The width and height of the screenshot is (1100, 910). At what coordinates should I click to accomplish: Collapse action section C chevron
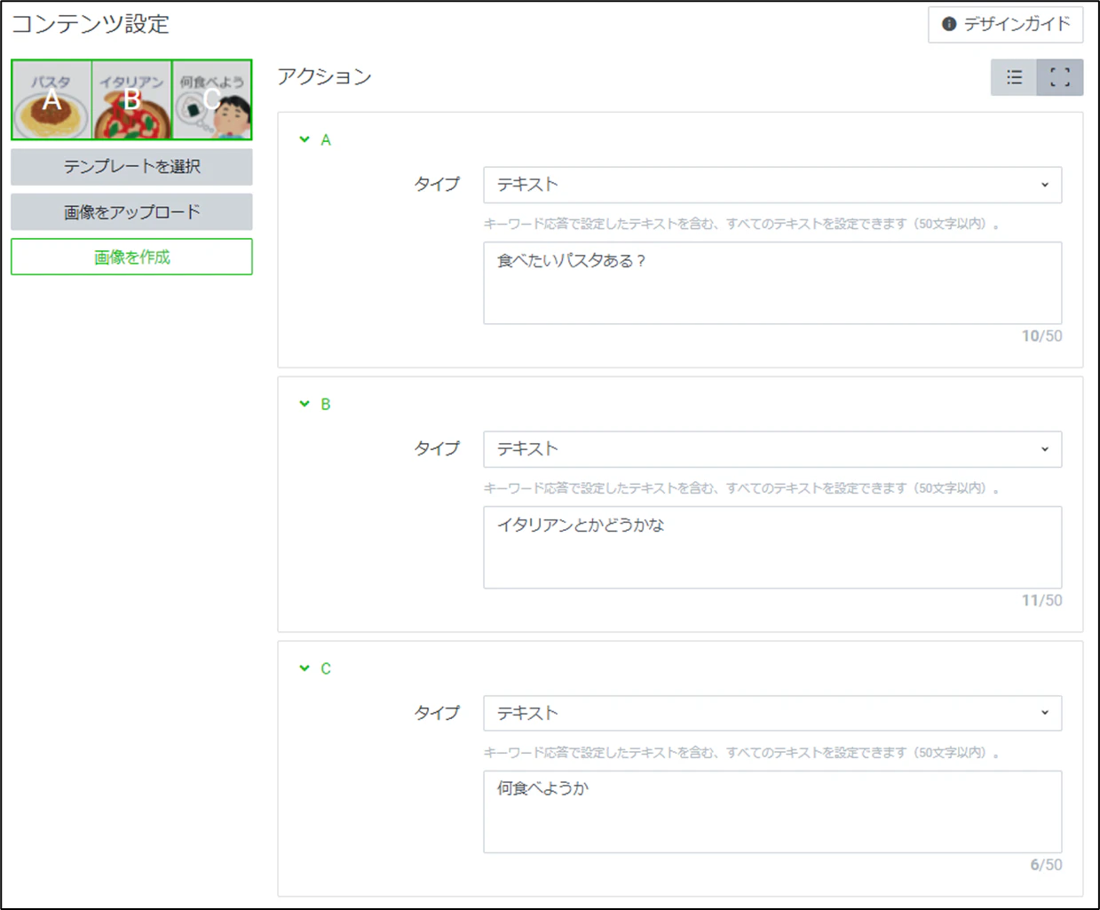[305, 668]
